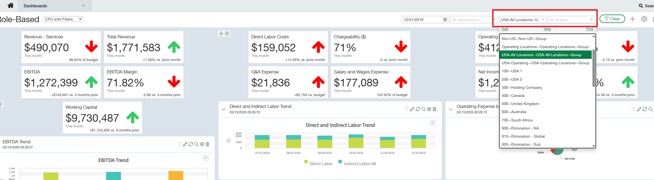This screenshot has width=654, height=180.
Task: Edit the Operating Expense panel with pencil
Action: coord(639,109)
